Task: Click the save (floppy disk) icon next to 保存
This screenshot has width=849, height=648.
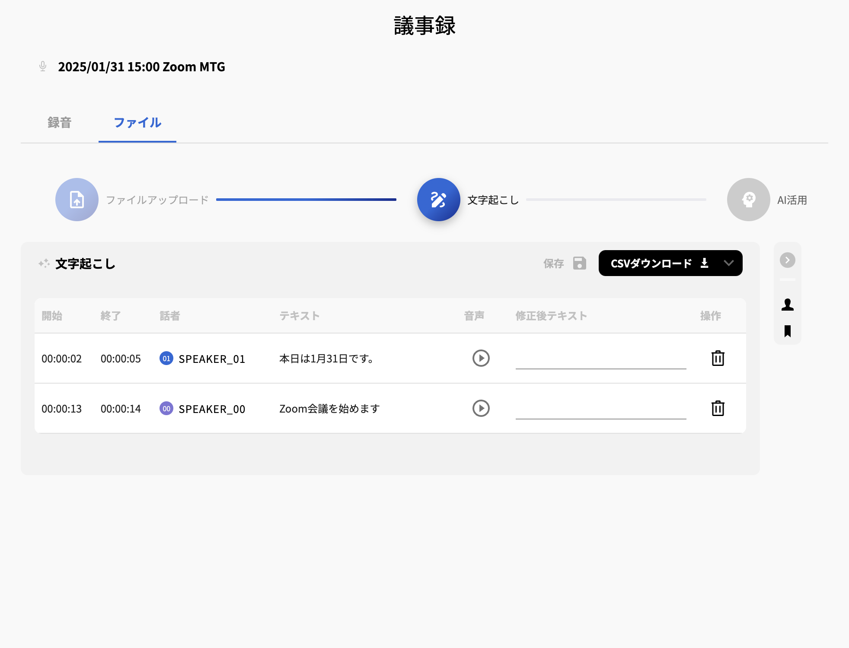Action: 579,263
